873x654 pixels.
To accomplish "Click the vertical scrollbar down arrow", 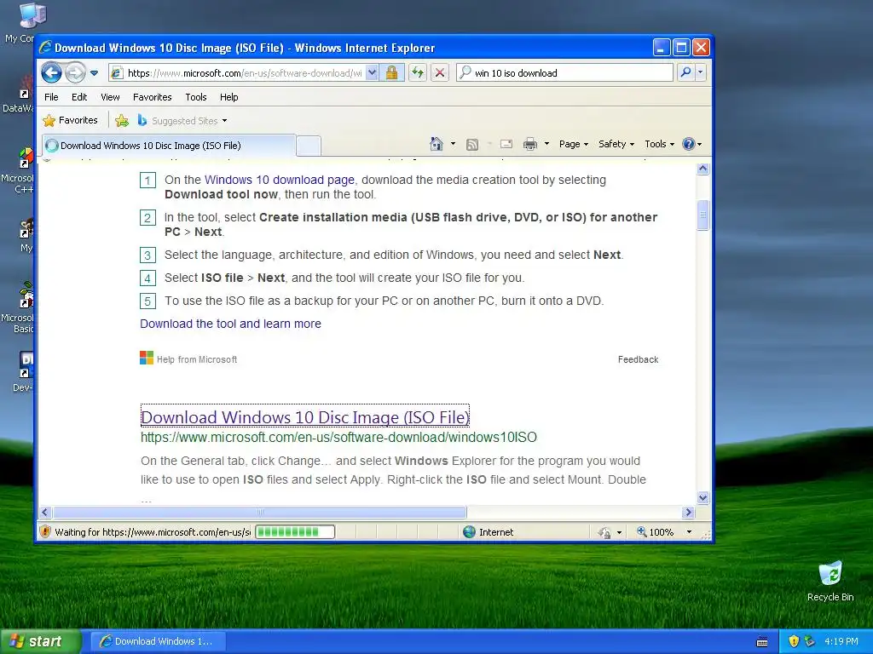I will (x=702, y=497).
